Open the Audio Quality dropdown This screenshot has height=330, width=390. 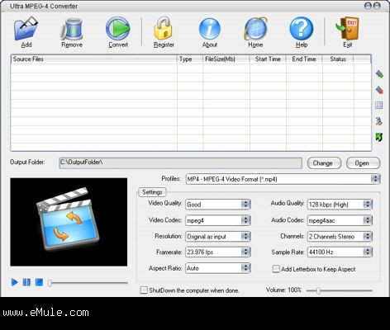pos(340,205)
